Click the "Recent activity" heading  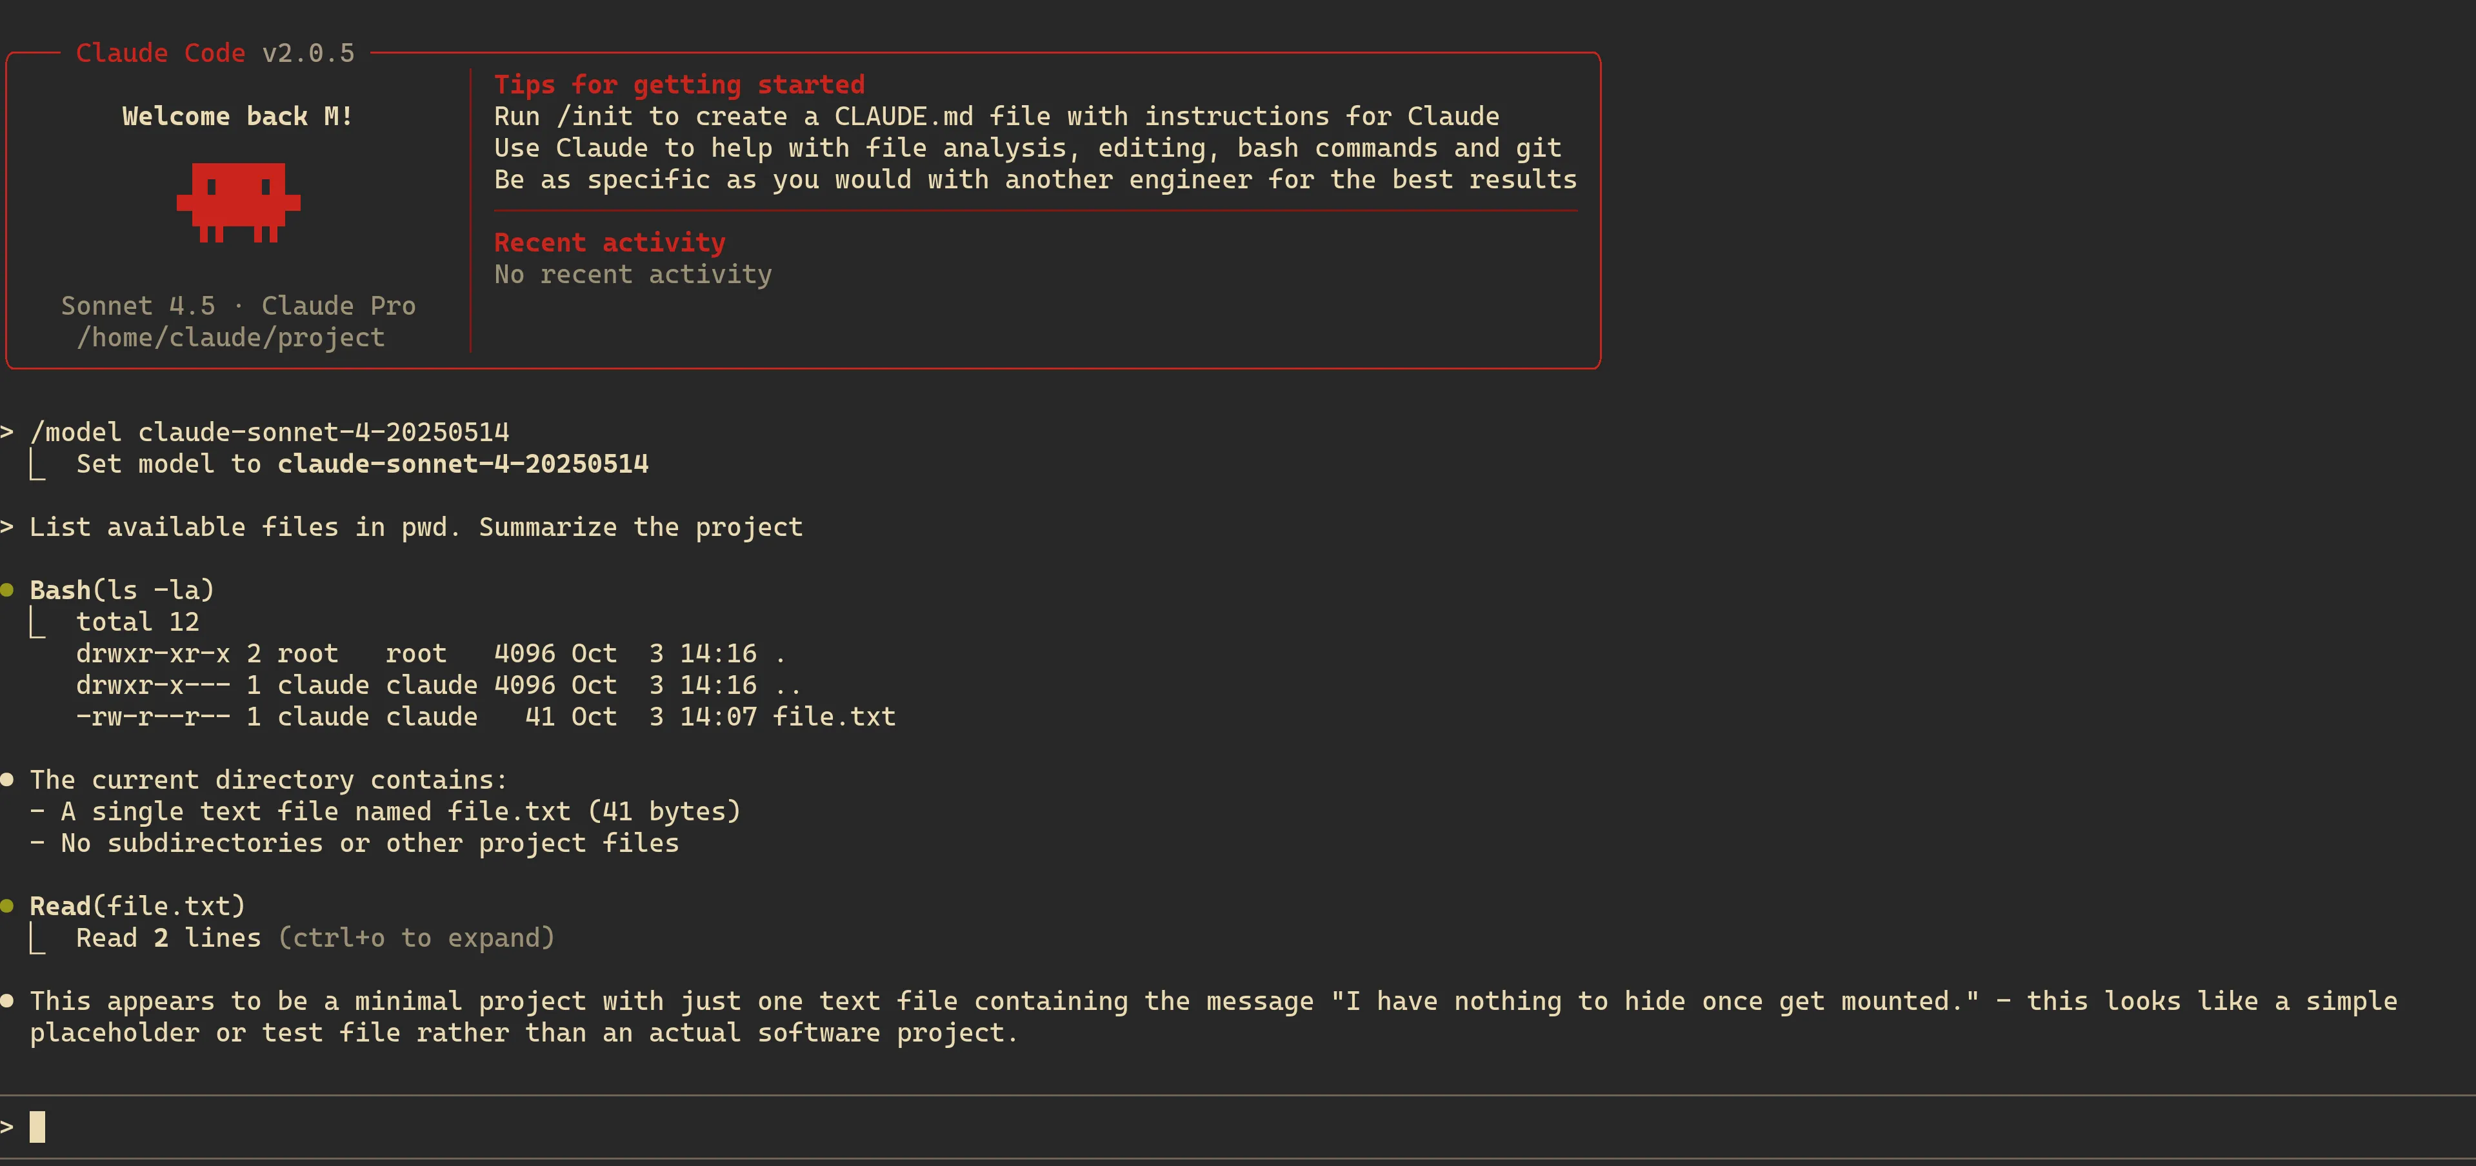[610, 242]
